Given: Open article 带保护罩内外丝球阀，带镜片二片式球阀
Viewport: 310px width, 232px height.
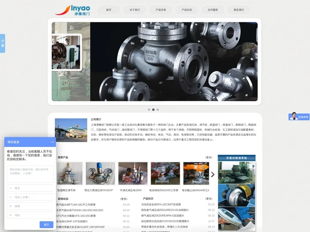Looking at the screenshot, I should 164,227.
